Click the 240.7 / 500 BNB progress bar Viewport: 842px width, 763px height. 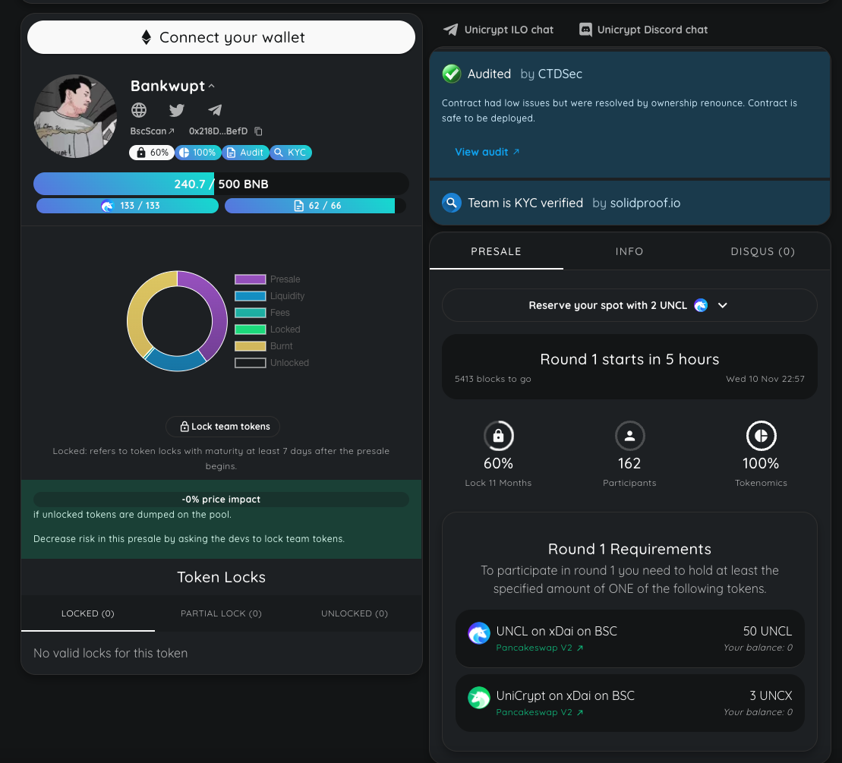click(x=221, y=184)
